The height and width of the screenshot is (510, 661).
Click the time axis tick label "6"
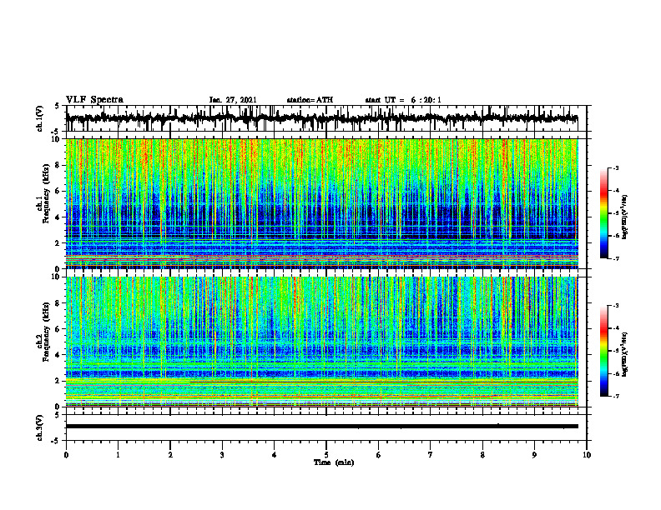coord(379,455)
